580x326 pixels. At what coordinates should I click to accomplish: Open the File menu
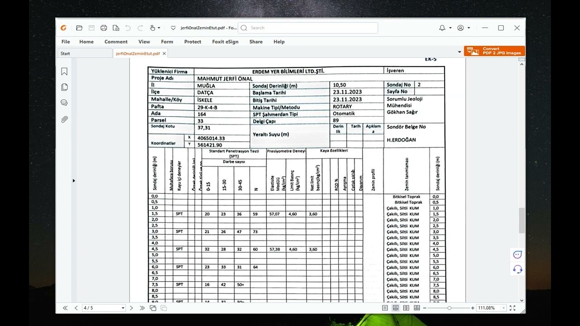tap(66, 42)
